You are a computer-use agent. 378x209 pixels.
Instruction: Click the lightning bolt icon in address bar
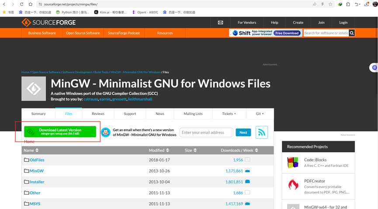(x=323, y=4)
